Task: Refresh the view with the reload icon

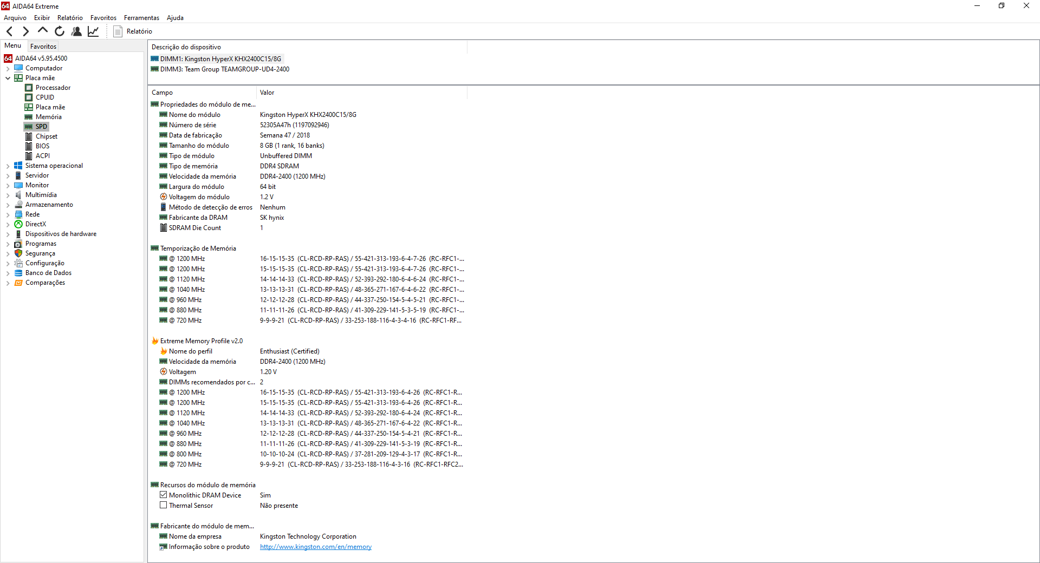Action: click(x=60, y=31)
